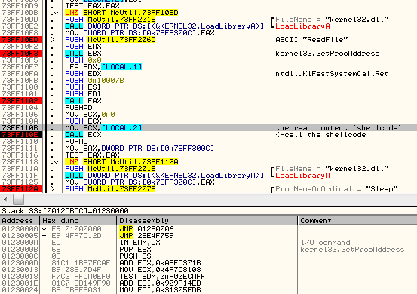
Task: Click highlighted address 73FF110B
Action: tap(20, 128)
